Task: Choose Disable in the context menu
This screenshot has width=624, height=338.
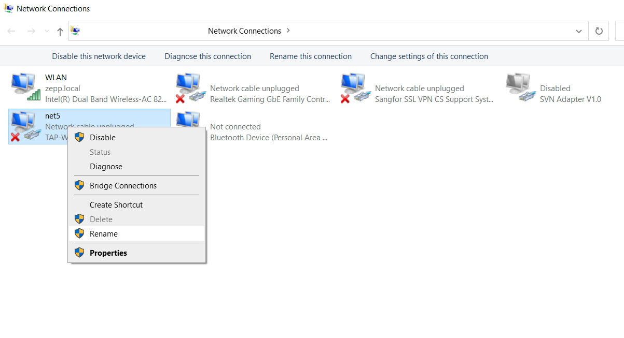Action: coord(102,138)
